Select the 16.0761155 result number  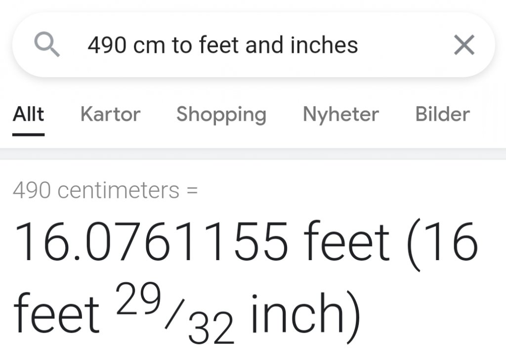pyautogui.click(x=151, y=241)
